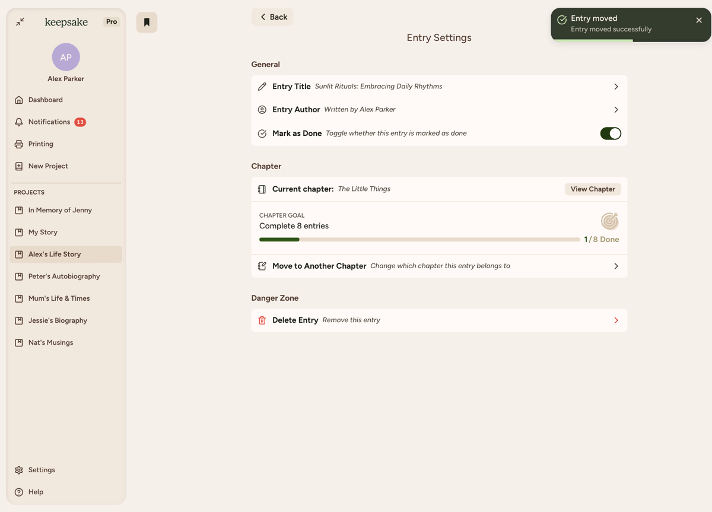The image size is (712, 512).
Task: Go back with the Back button
Action: click(272, 17)
